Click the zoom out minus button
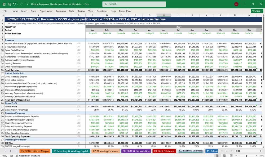265x157 pixels. (236, 156)
